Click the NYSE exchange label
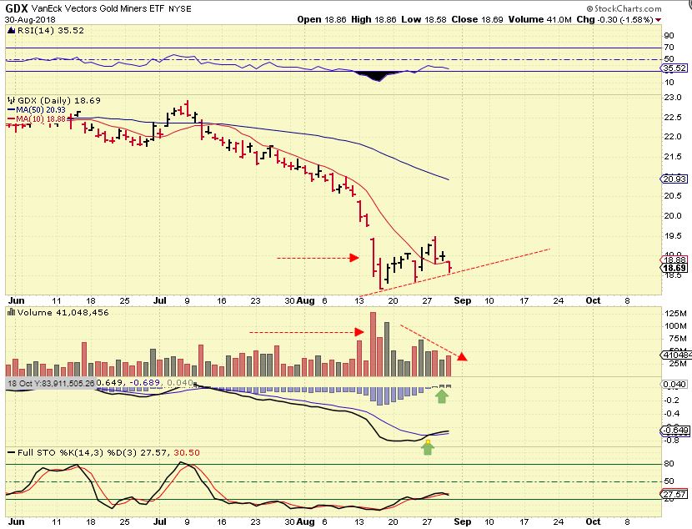 (179, 9)
